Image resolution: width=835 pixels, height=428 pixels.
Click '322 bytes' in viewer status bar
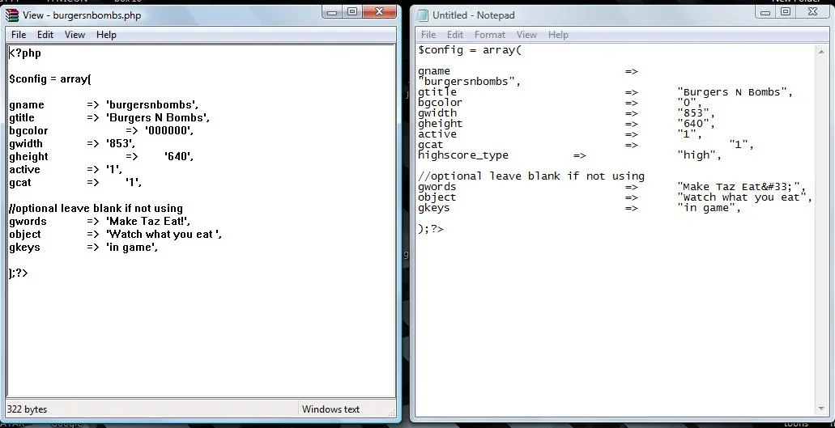point(27,409)
